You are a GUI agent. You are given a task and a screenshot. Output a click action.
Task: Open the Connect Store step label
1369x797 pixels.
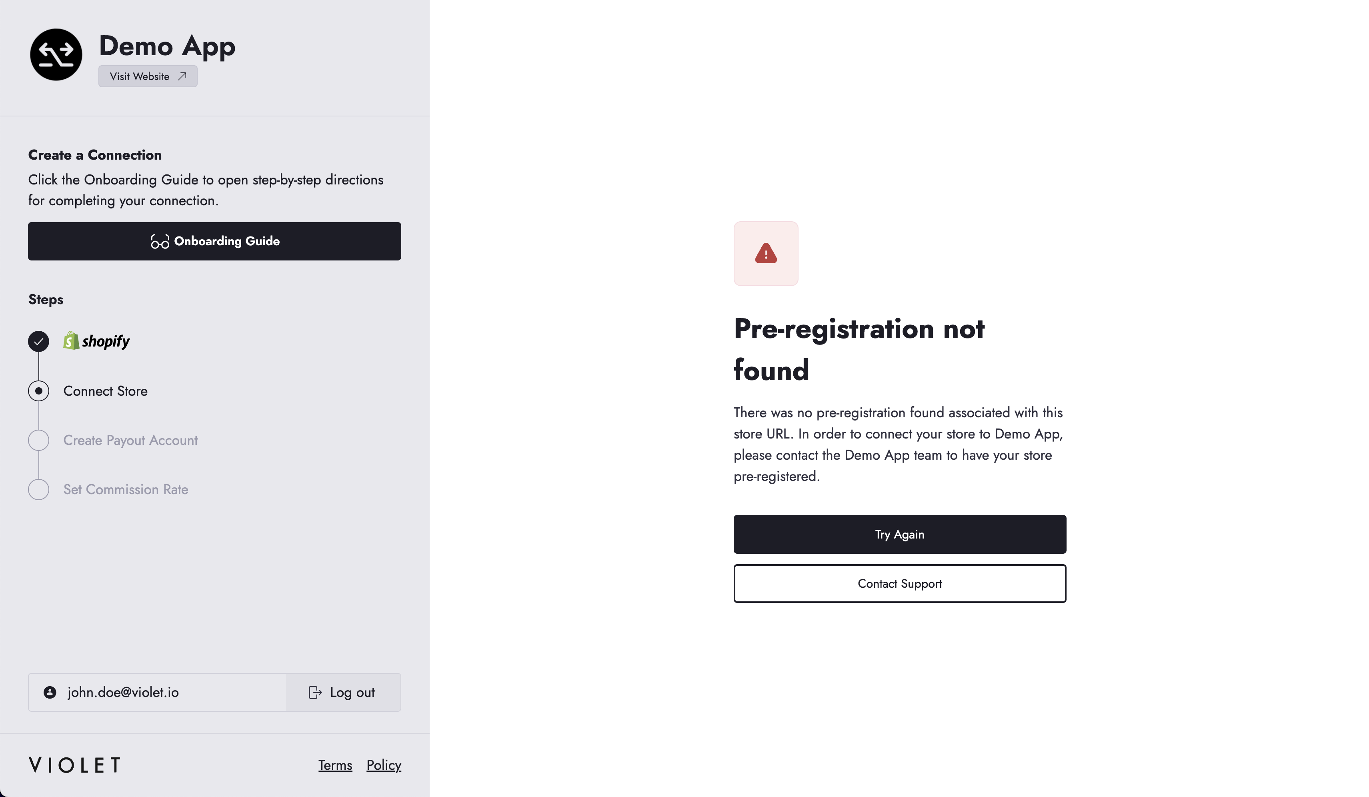(105, 391)
